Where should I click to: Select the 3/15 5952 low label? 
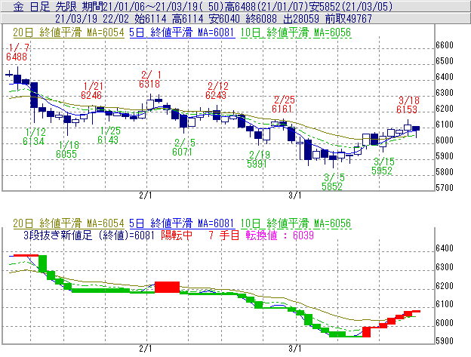383,166
